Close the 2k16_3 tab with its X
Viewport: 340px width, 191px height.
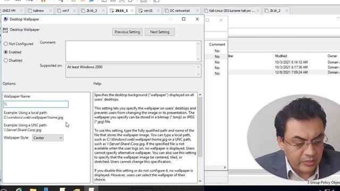(103, 11)
